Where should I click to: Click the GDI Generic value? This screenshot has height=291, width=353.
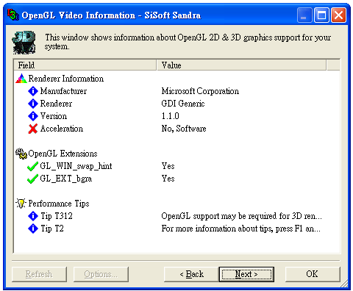point(183,104)
